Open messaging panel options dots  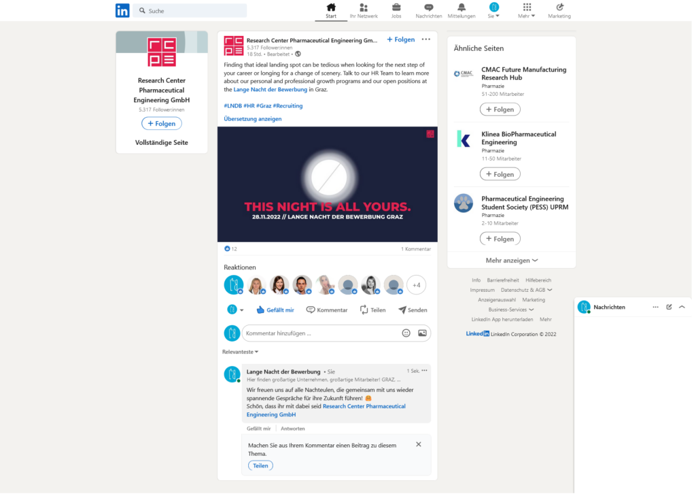(x=656, y=307)
